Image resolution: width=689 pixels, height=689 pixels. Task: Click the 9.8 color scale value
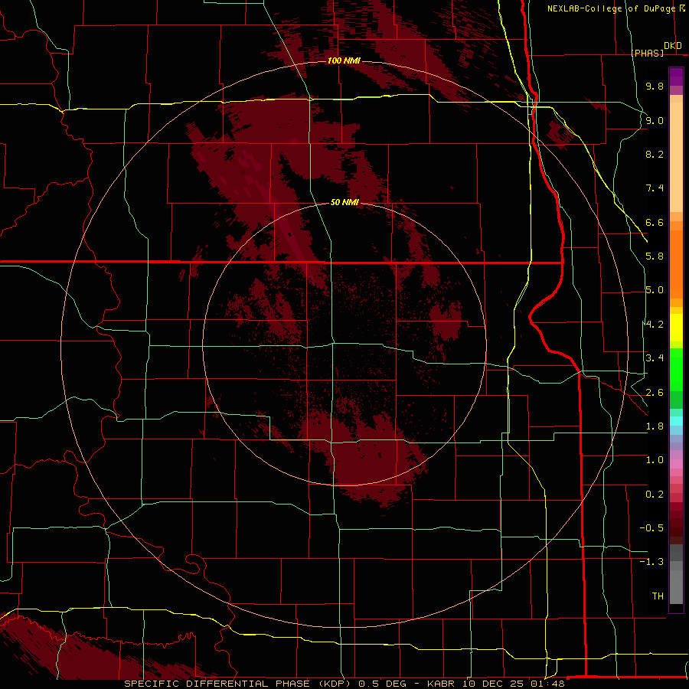point(655,86)
